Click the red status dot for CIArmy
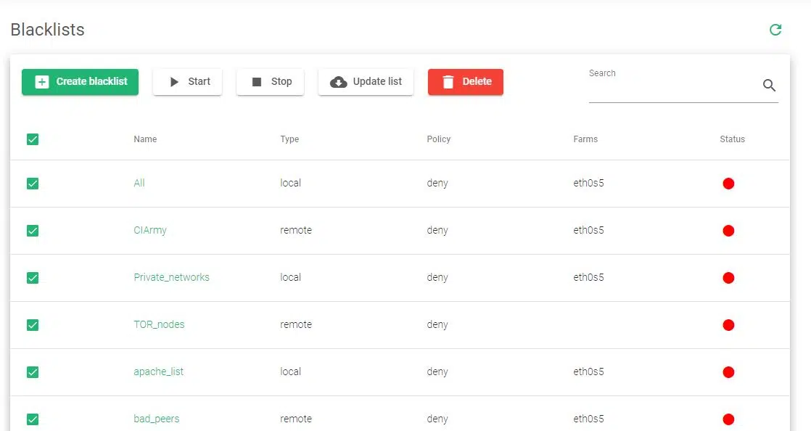Screen dimensions: 811x431 [728, 231]
